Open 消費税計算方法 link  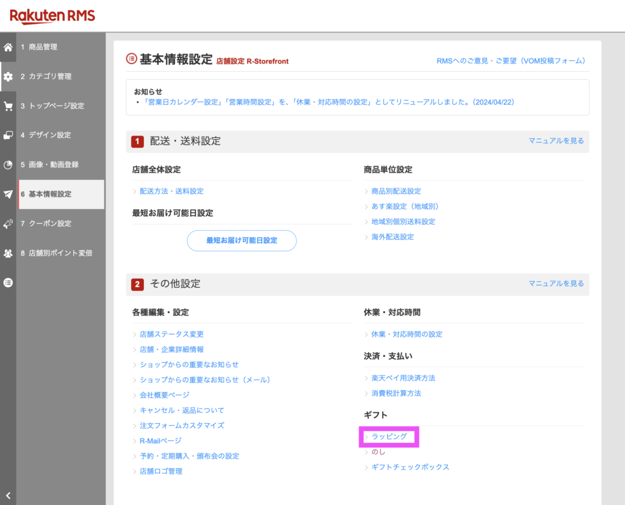click(396, 393)
